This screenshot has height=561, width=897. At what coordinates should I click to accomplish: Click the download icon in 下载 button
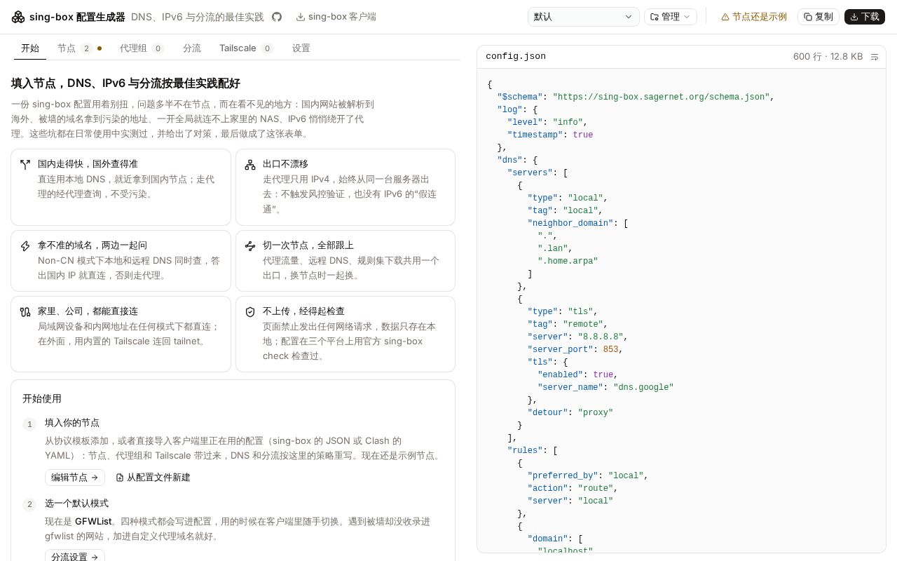point(854,17)
